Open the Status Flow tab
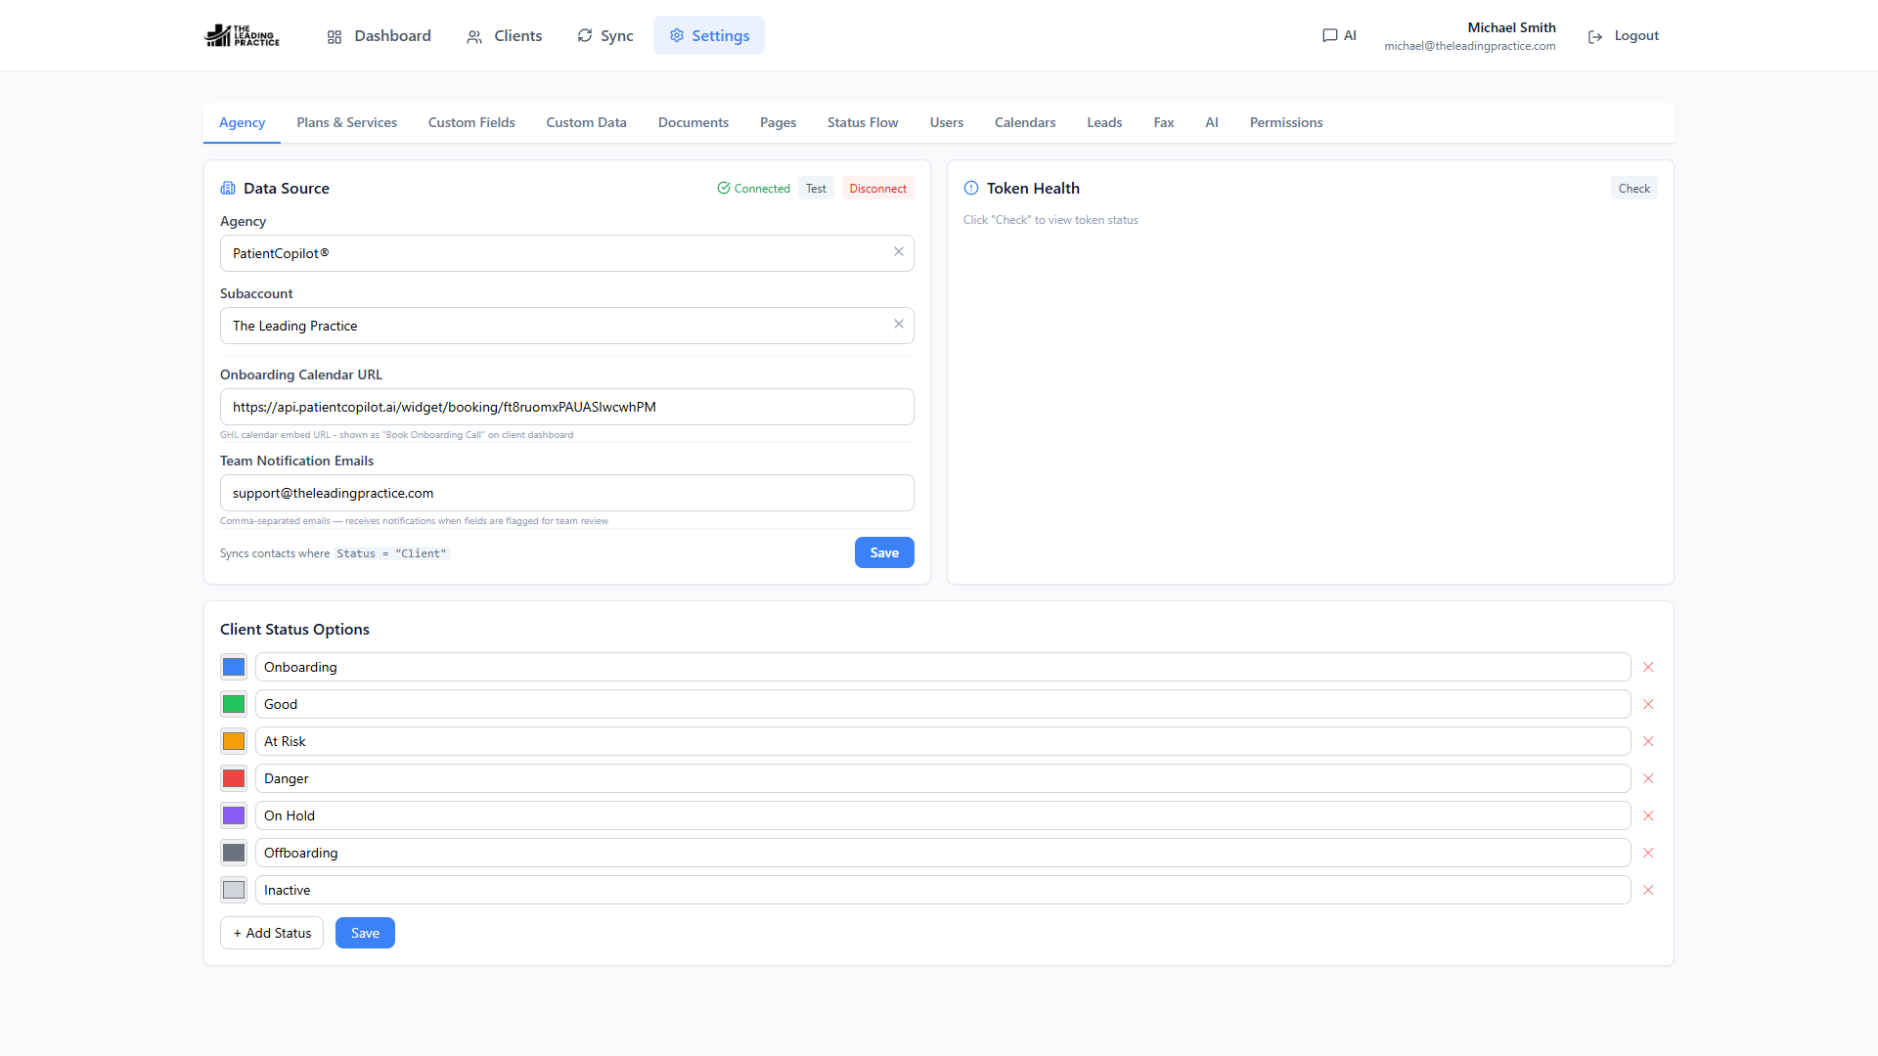Screen dimensions: 1878x1056 pyautogui.click(x=863, y=122)
